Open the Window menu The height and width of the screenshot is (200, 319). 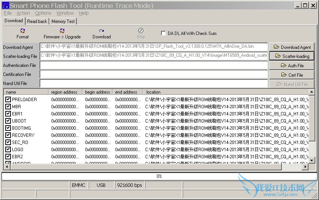click(65, 13)
